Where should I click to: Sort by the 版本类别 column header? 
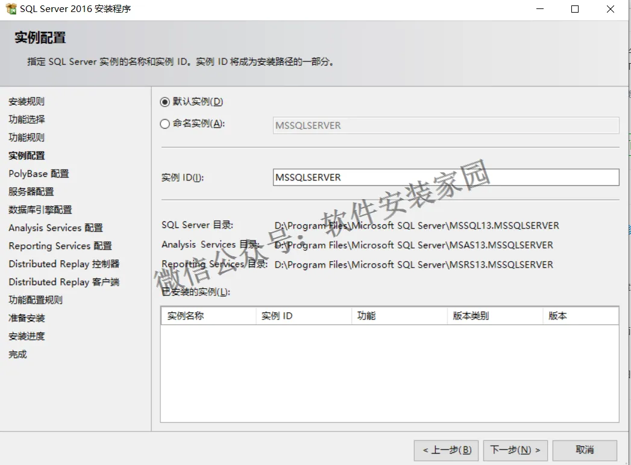(x=495, y=316)
